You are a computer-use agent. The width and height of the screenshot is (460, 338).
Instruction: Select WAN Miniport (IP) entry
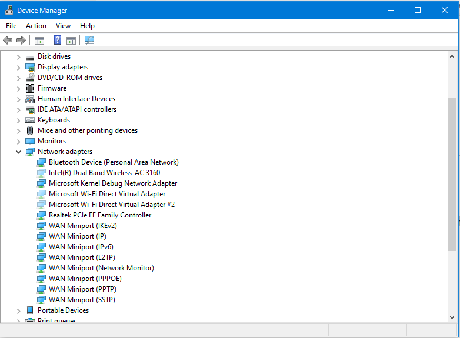[x=78, y=236]
